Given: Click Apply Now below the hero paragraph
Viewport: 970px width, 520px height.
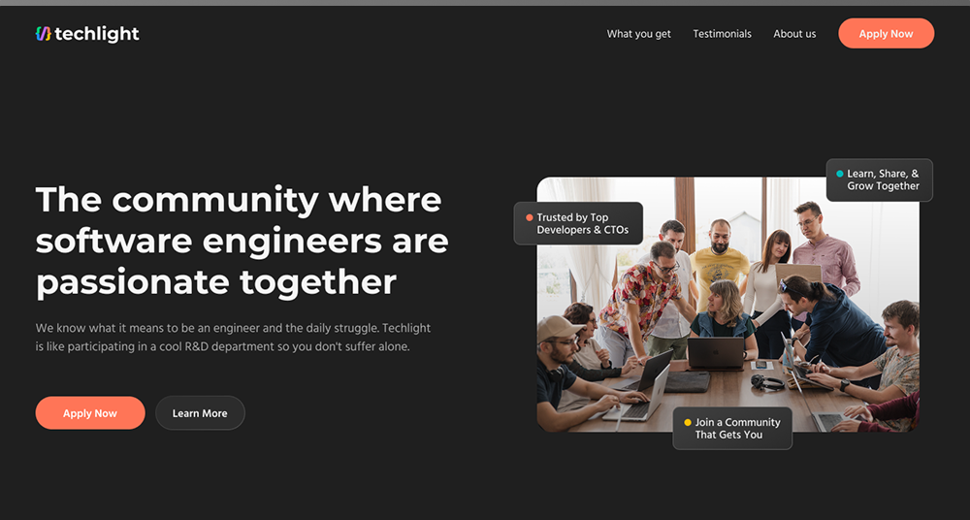Looking at the screenshot, I should [x=90, y=413].
